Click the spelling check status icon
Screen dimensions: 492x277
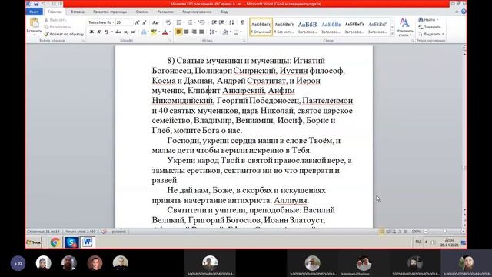(x=104, y=232)
